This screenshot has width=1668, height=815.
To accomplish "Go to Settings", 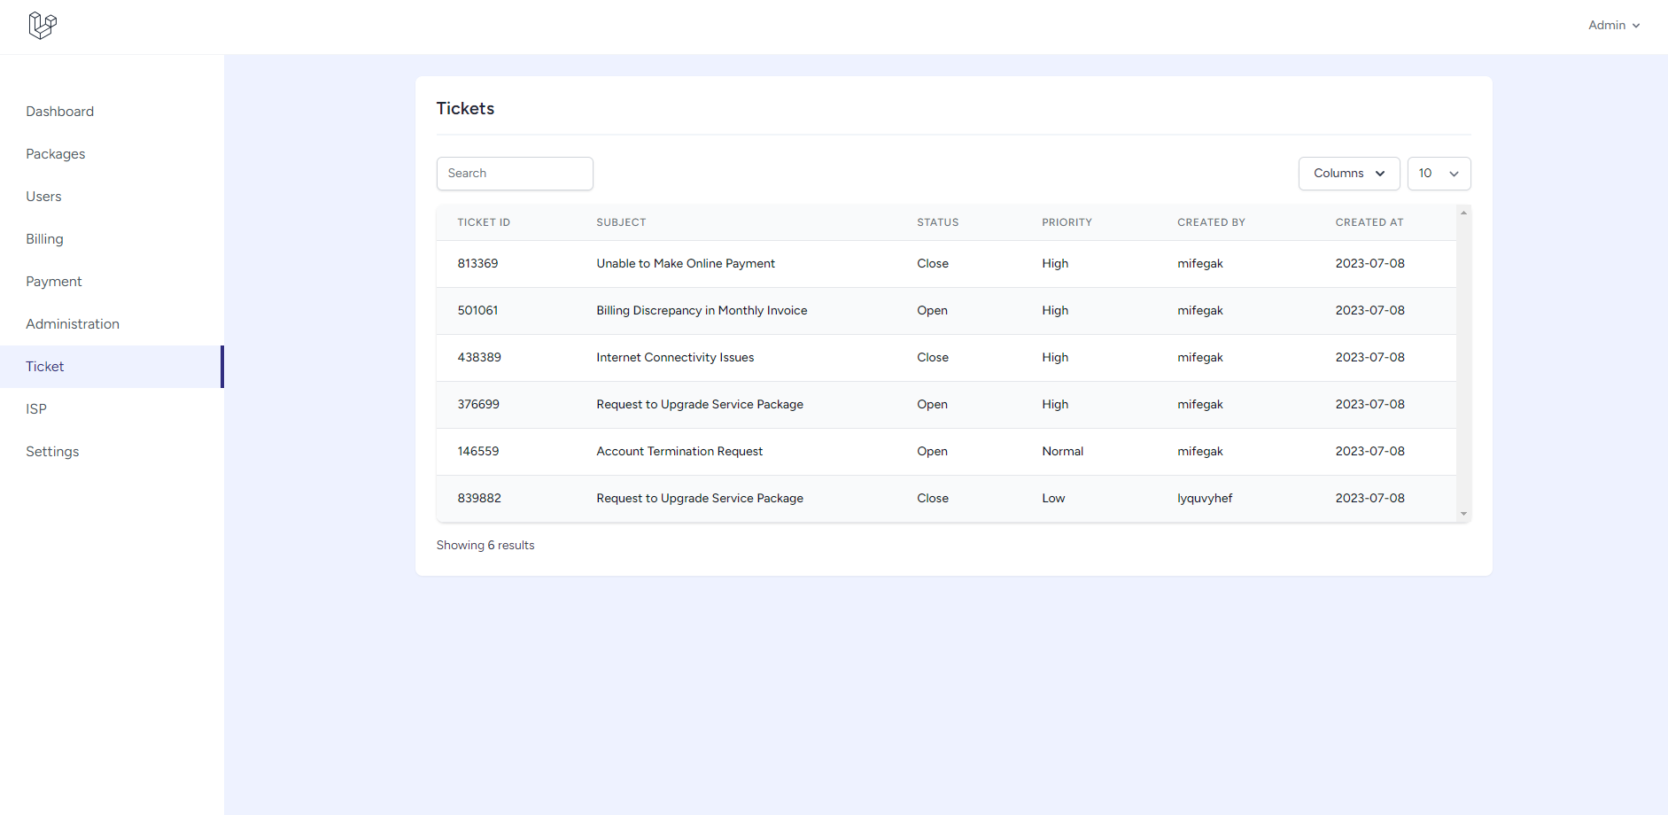I will point(51,451).
